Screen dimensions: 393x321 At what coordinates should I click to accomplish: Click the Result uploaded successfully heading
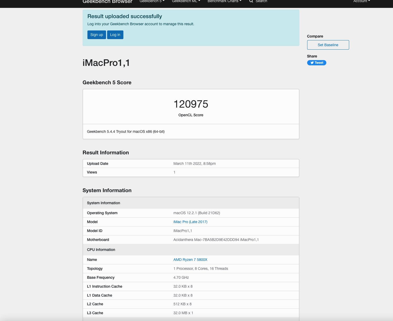125,16
